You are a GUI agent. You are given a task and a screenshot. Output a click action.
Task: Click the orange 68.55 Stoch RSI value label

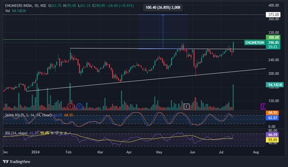[273, 113]
